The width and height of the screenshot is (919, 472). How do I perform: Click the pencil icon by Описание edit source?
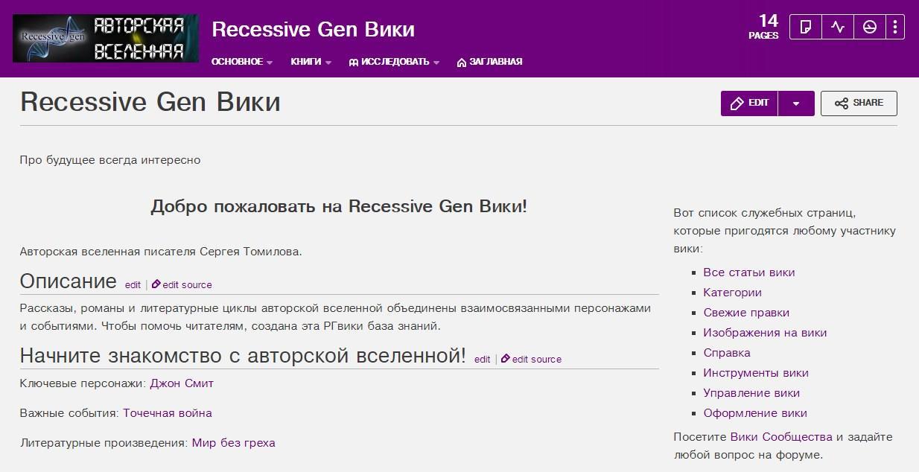156,284
